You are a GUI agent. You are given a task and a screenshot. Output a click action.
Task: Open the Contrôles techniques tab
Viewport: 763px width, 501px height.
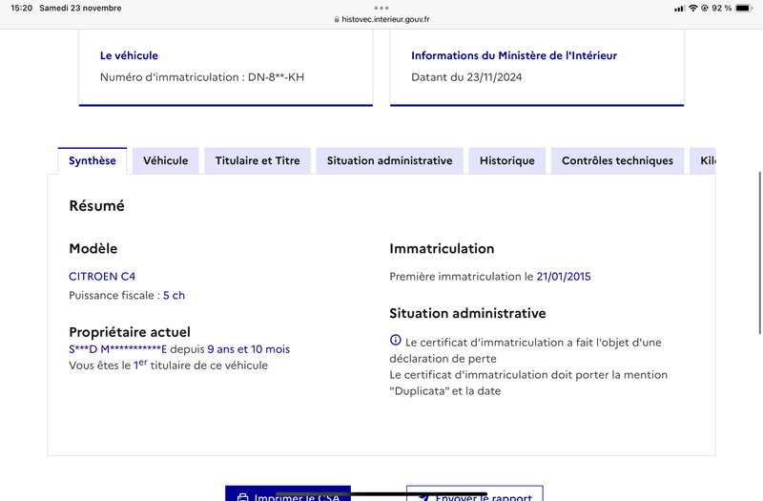[x=617, y=160]
